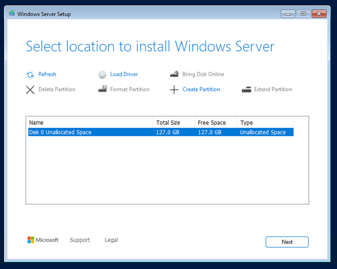The width and height of the screenshot is (337, 269).
Task: Sort by the Free Space column header
Action: point(216,123)
